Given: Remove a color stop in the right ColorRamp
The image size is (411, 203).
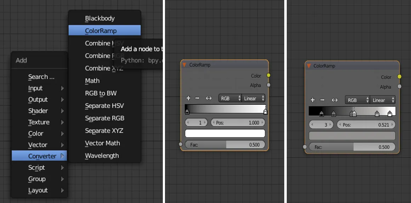Looking at the screenshot, I should pos(322,100).
